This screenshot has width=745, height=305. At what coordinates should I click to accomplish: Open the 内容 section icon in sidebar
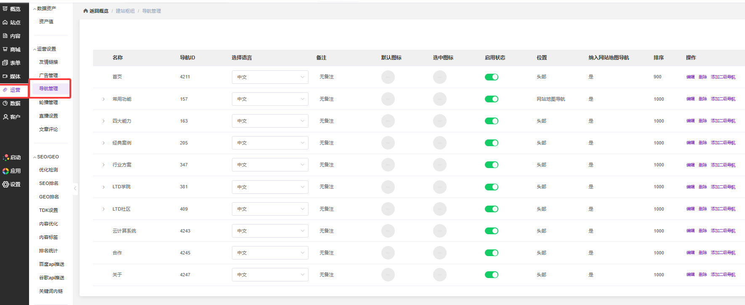[5, 36]
